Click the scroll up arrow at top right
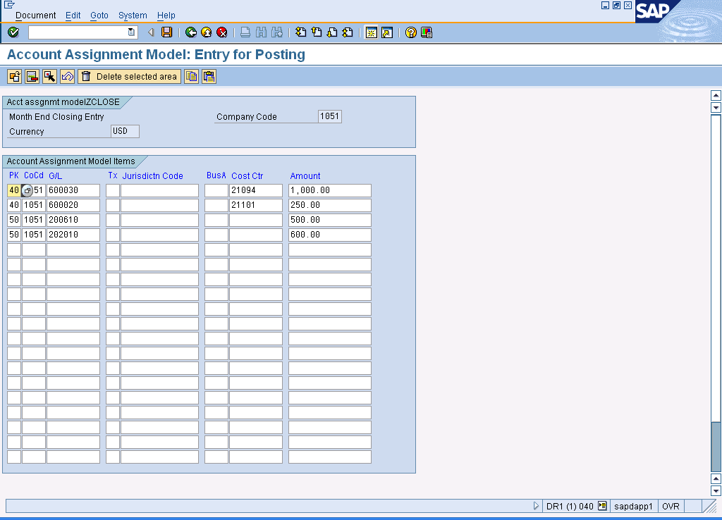This screenshot has width=722, height=520. [x=716, y=95]
